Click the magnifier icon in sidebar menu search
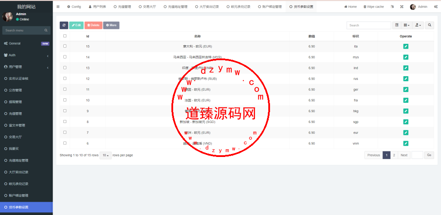Screen dimensions: 441x215 46,30
